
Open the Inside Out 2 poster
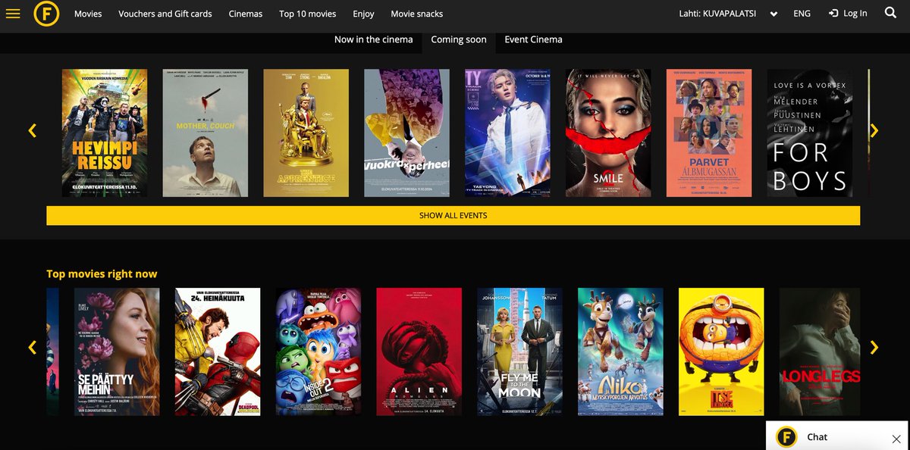pyautogui.click(x=318, y=352)
